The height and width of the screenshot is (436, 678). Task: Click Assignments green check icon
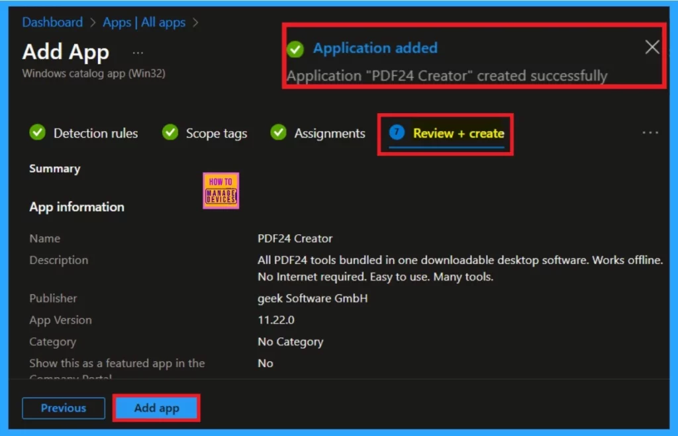coord(279,132)
